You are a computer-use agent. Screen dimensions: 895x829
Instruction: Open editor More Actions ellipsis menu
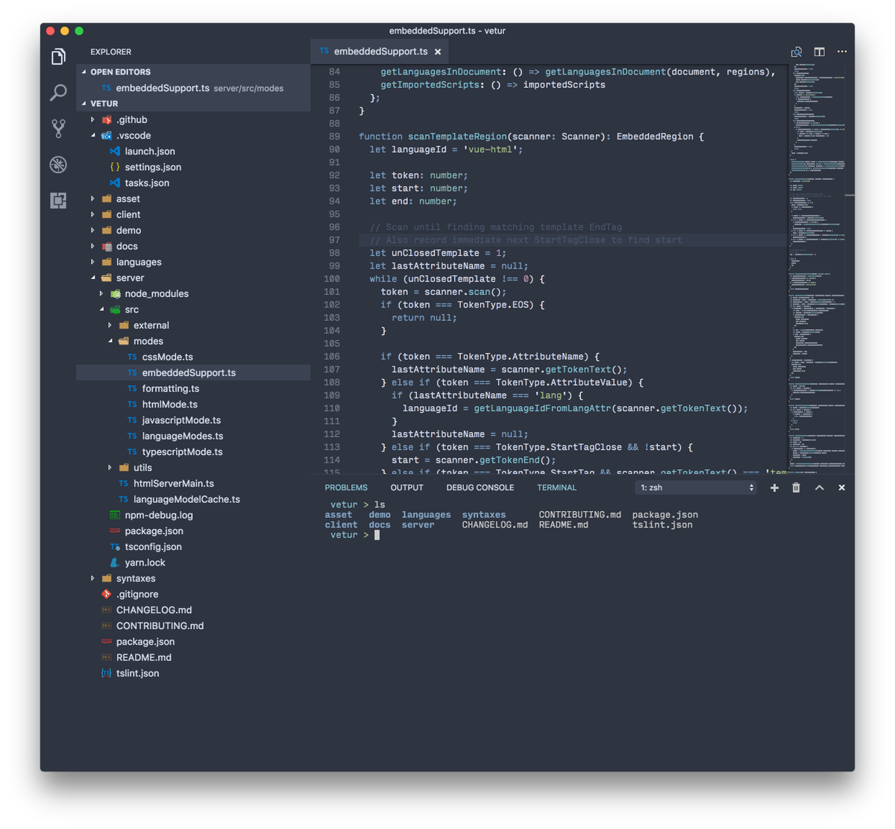[841, 51]
